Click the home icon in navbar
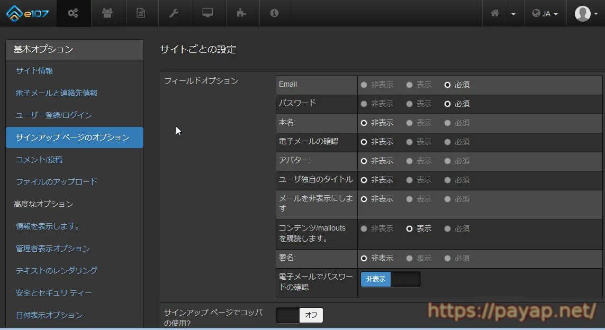The width and height of the screenshot is (605, 330). [x=495, y=14]
